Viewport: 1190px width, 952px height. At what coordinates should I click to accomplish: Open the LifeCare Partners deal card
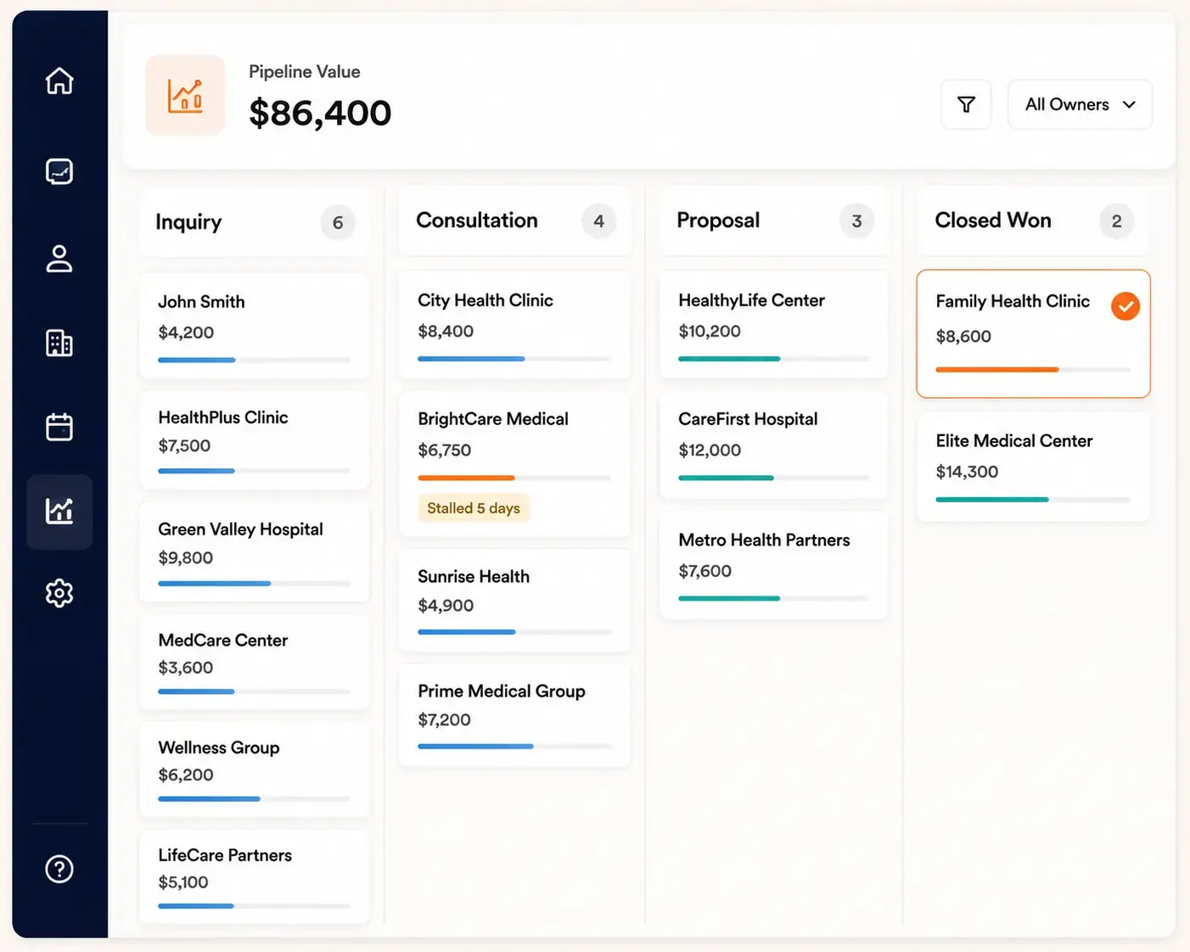click(x=254, y=877)
